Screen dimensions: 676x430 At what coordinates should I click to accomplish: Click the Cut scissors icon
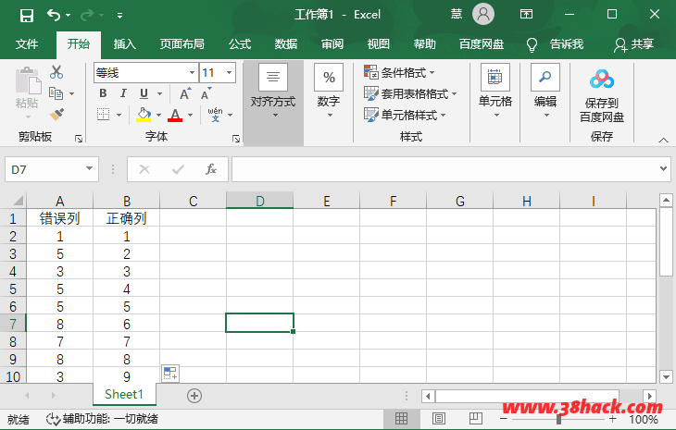(x=57, y=72)
